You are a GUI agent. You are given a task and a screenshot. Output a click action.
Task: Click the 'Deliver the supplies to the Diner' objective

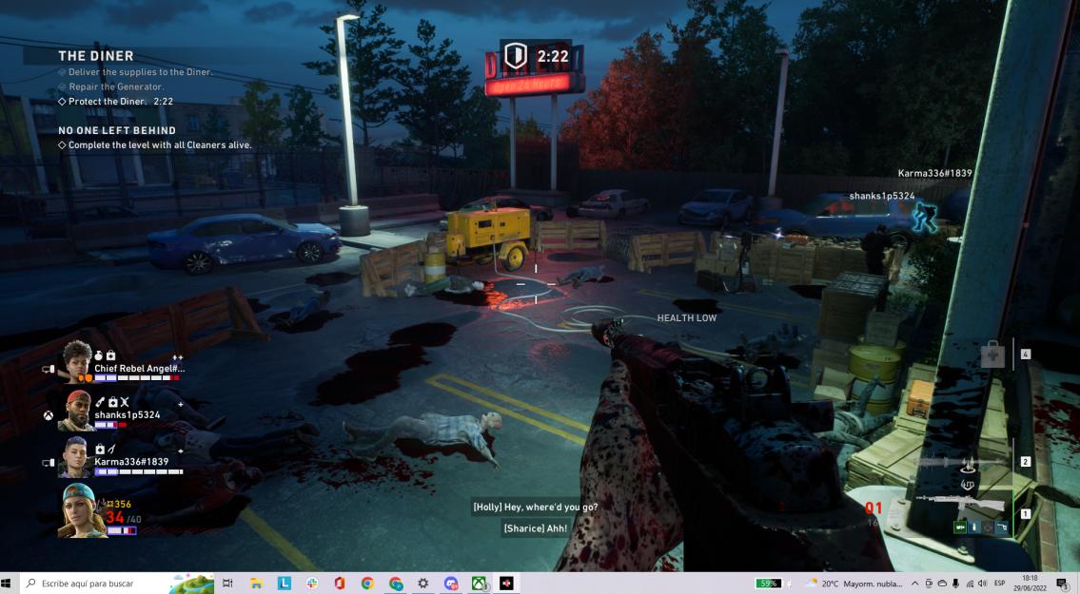(136, 72)
